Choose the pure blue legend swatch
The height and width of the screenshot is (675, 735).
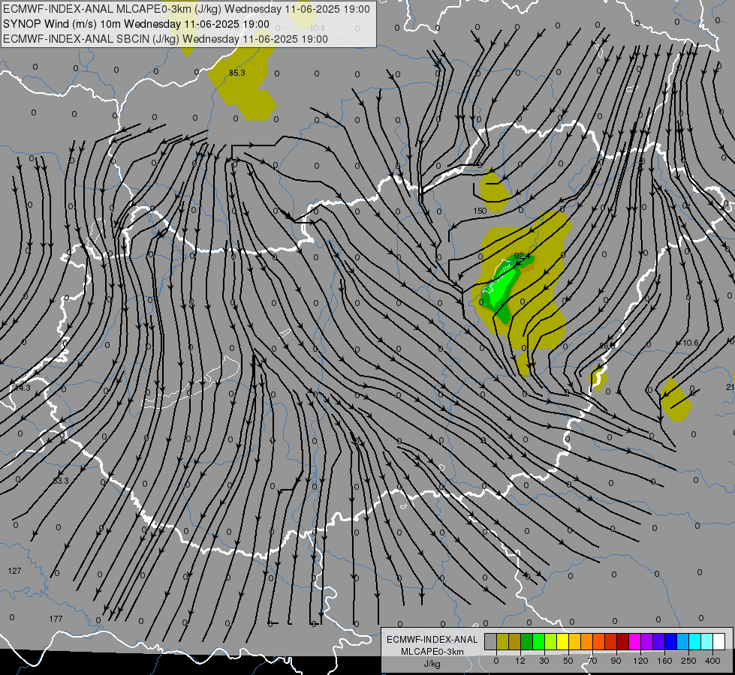point(671,642)
